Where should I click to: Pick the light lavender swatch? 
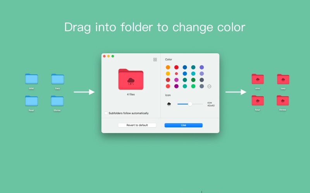click(201, 74)
